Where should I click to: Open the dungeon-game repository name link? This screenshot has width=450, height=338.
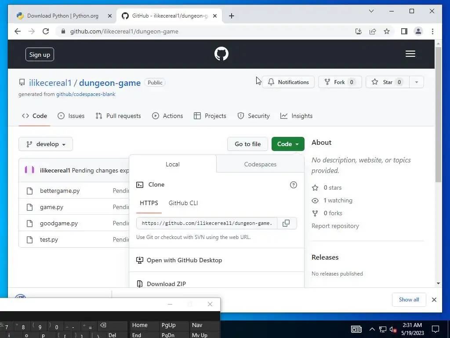(x=110, y=83)
